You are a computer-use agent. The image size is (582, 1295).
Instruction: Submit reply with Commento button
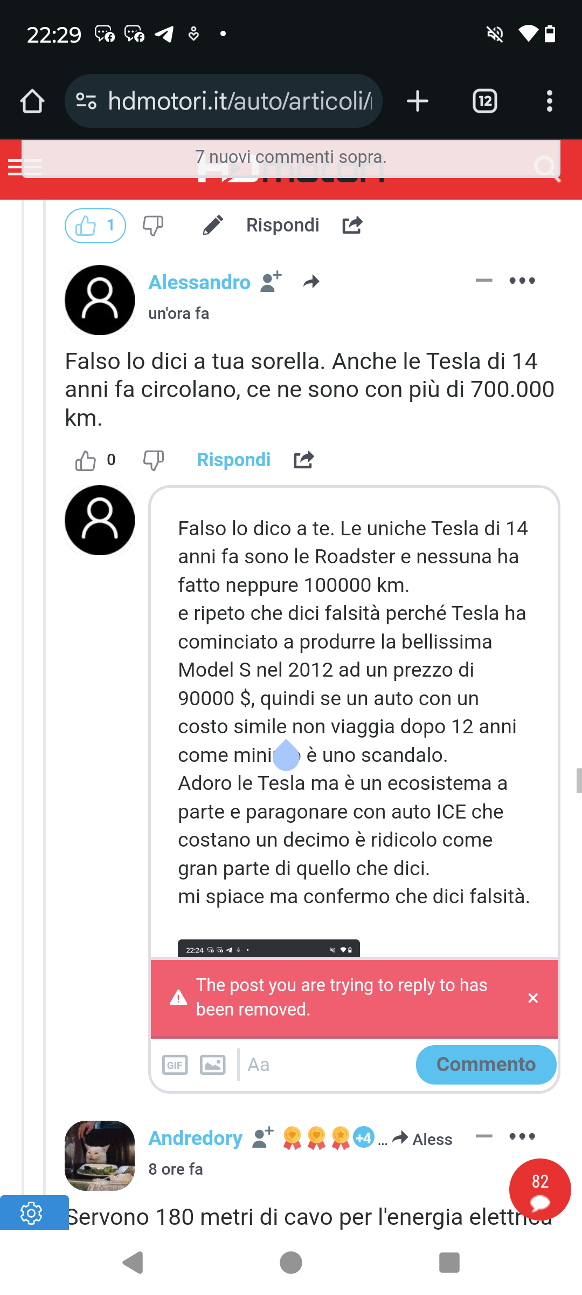486,1065
